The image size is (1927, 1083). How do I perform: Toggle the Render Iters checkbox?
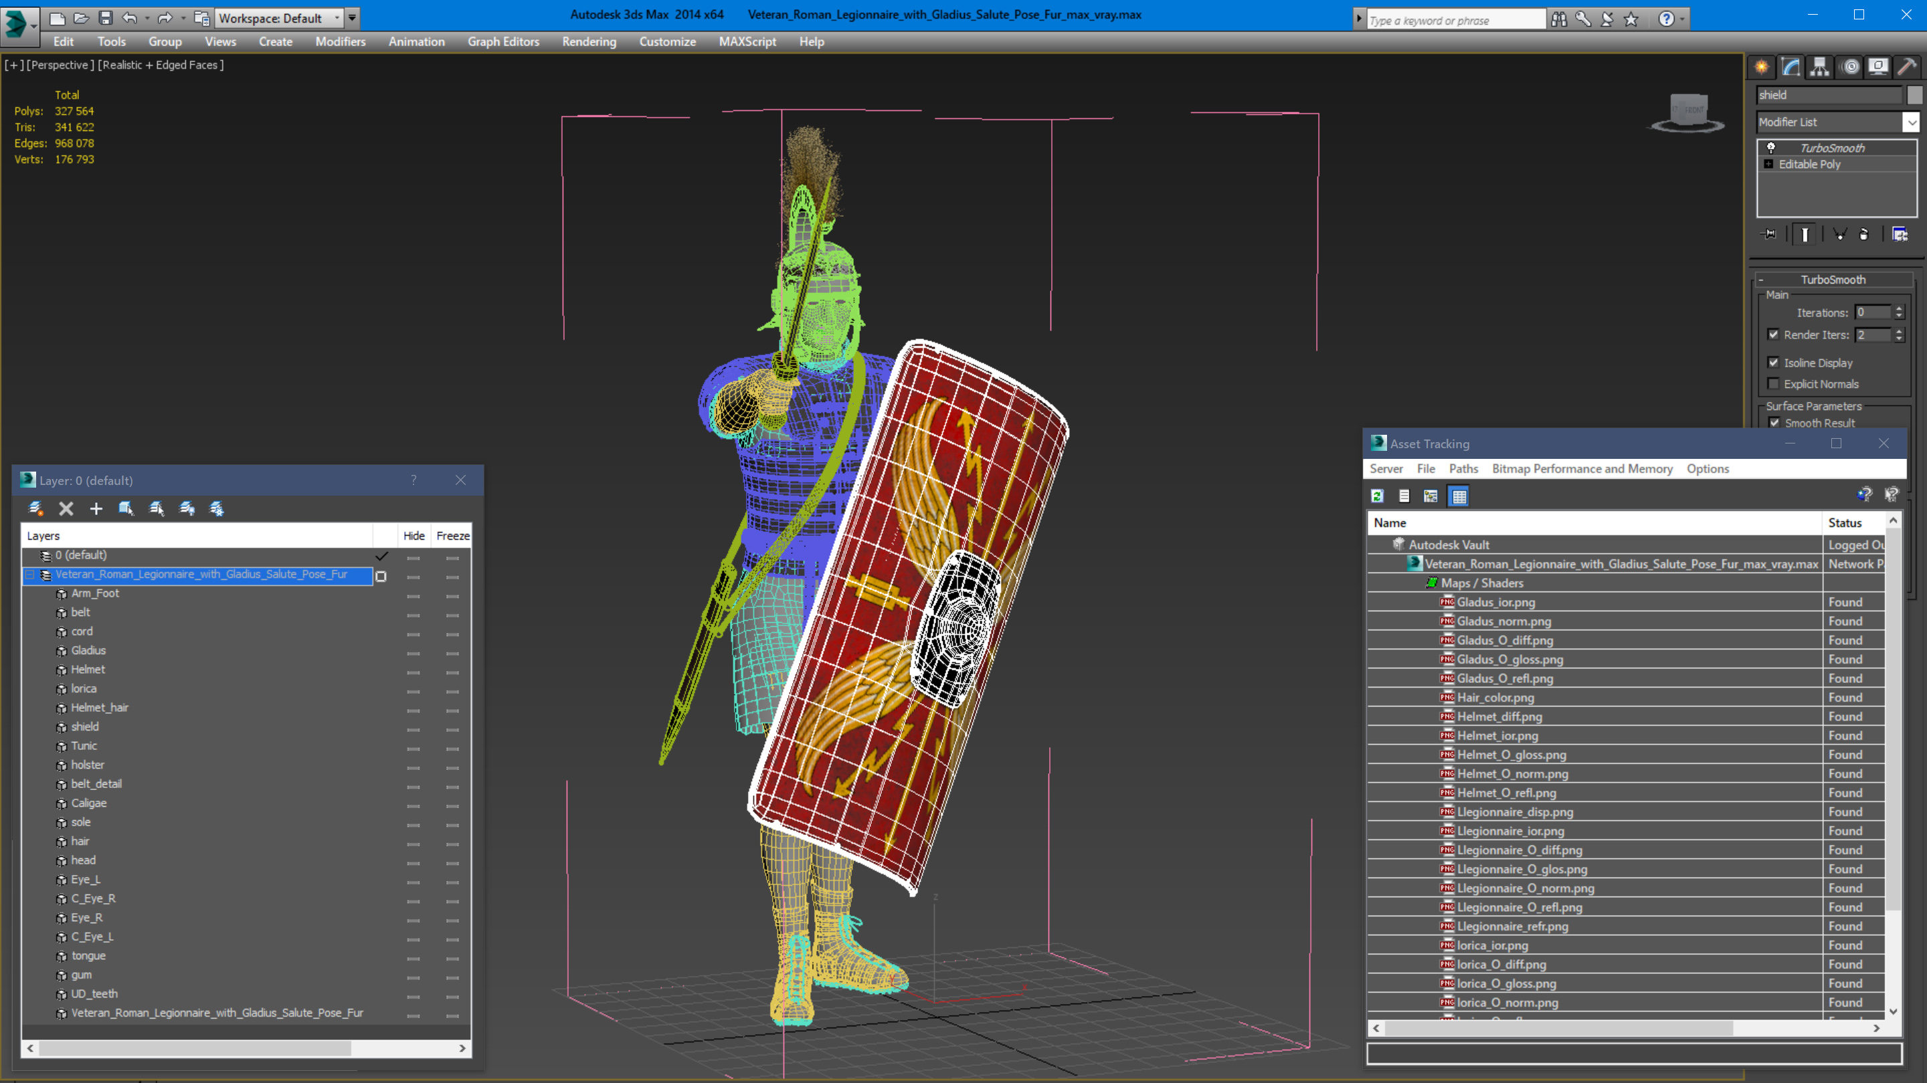[x=1773, y=334]
